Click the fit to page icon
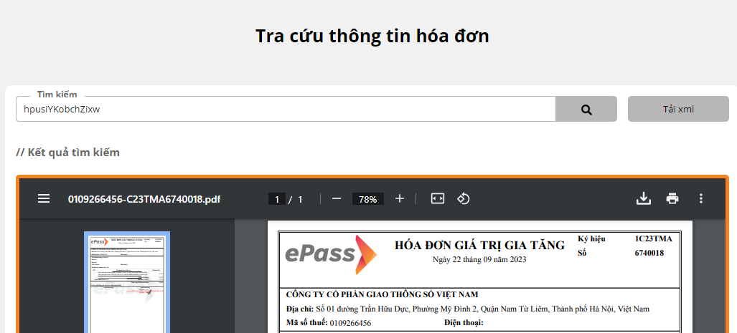Screen dimensions: 737x333 point(438,199)
